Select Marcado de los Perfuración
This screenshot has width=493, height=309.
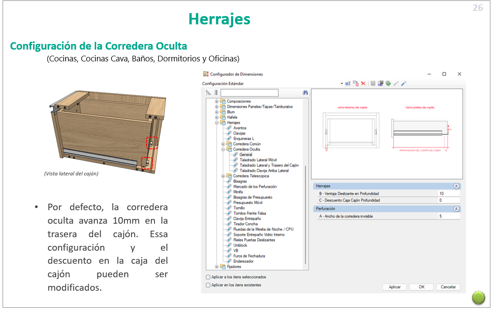pyautogui.click(x=255, y=187)
